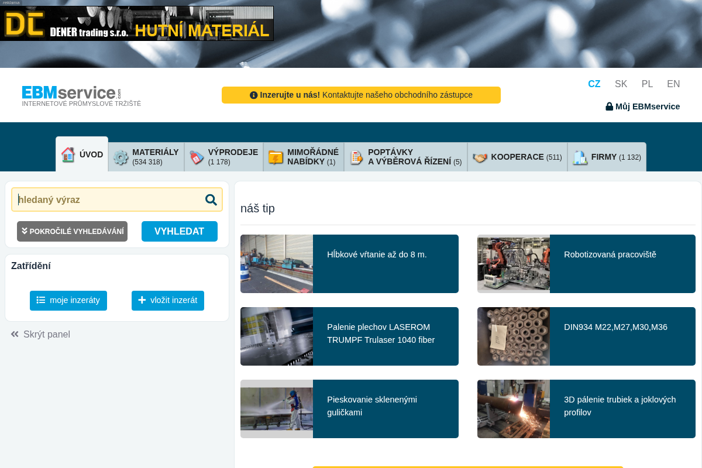Click the double-chevron icon beside Skrýt panel
Image resolution: width=702 pixels, height=468 pixels.
15,334
